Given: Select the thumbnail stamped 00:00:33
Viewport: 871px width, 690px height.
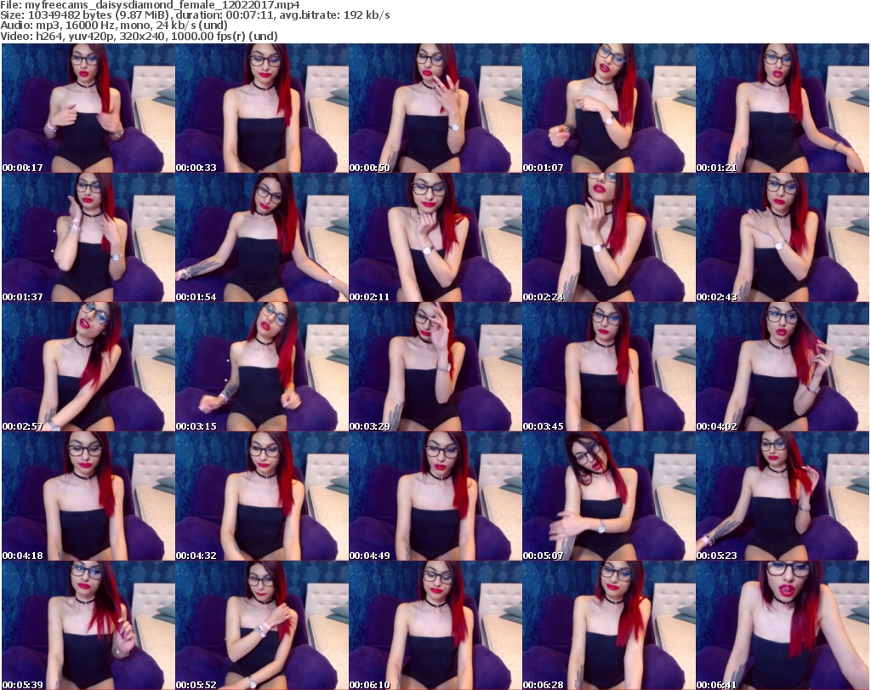Looking at the screenshot, I should pyautogui.click(x=262, y=108).
